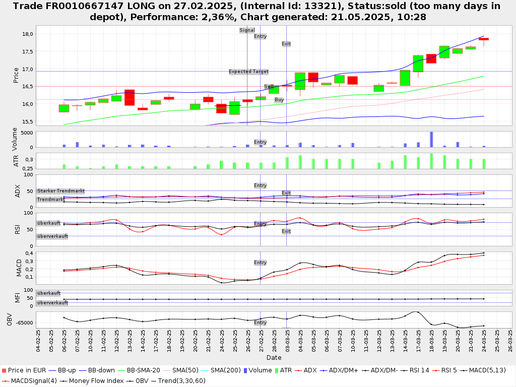Screen dimensions: 516x387
Task: Click the Starker Trendmarkt label in ADX panel
Action: (x=60, y=191)
